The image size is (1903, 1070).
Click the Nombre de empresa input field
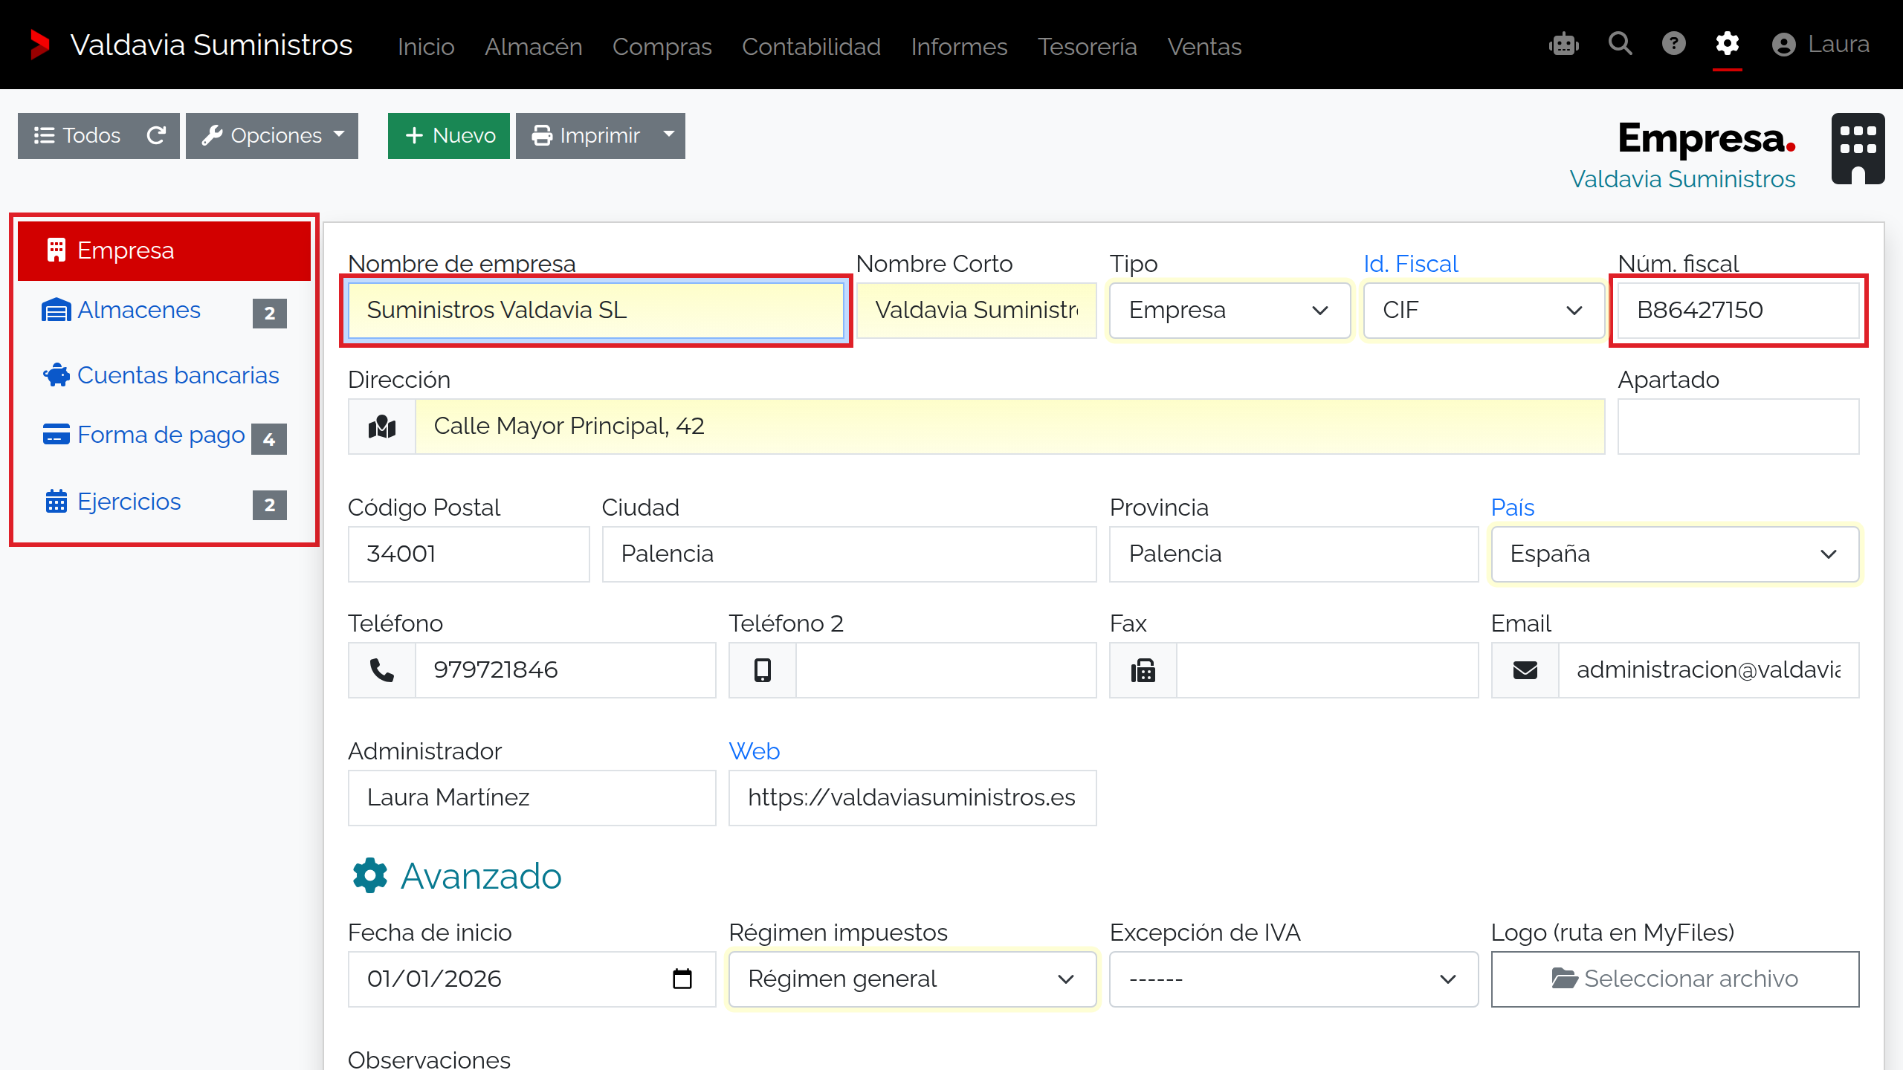[x=596, y=311]
